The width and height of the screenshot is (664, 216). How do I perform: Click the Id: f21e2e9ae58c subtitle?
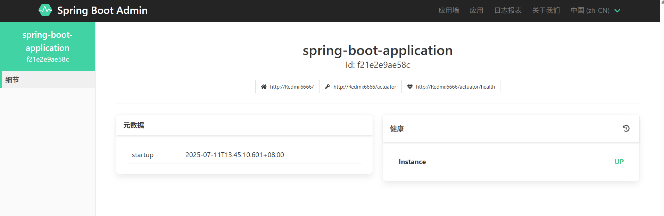378,65
